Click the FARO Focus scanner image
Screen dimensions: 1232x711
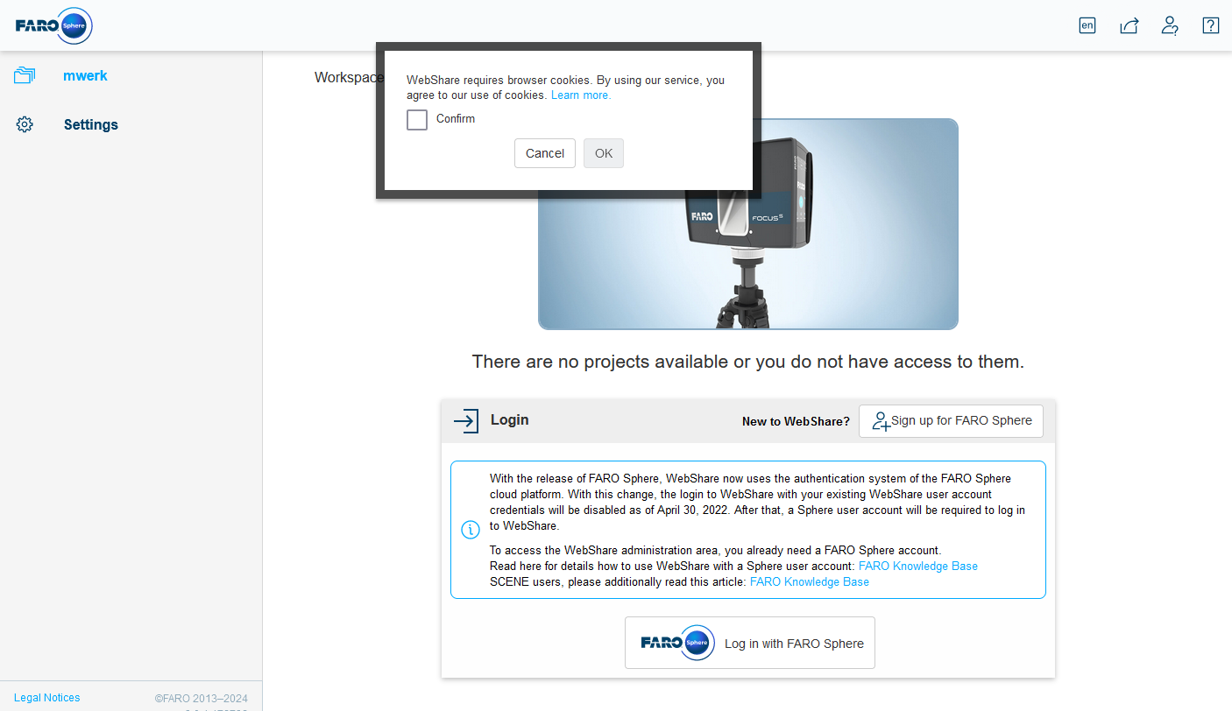coord(748,224)
